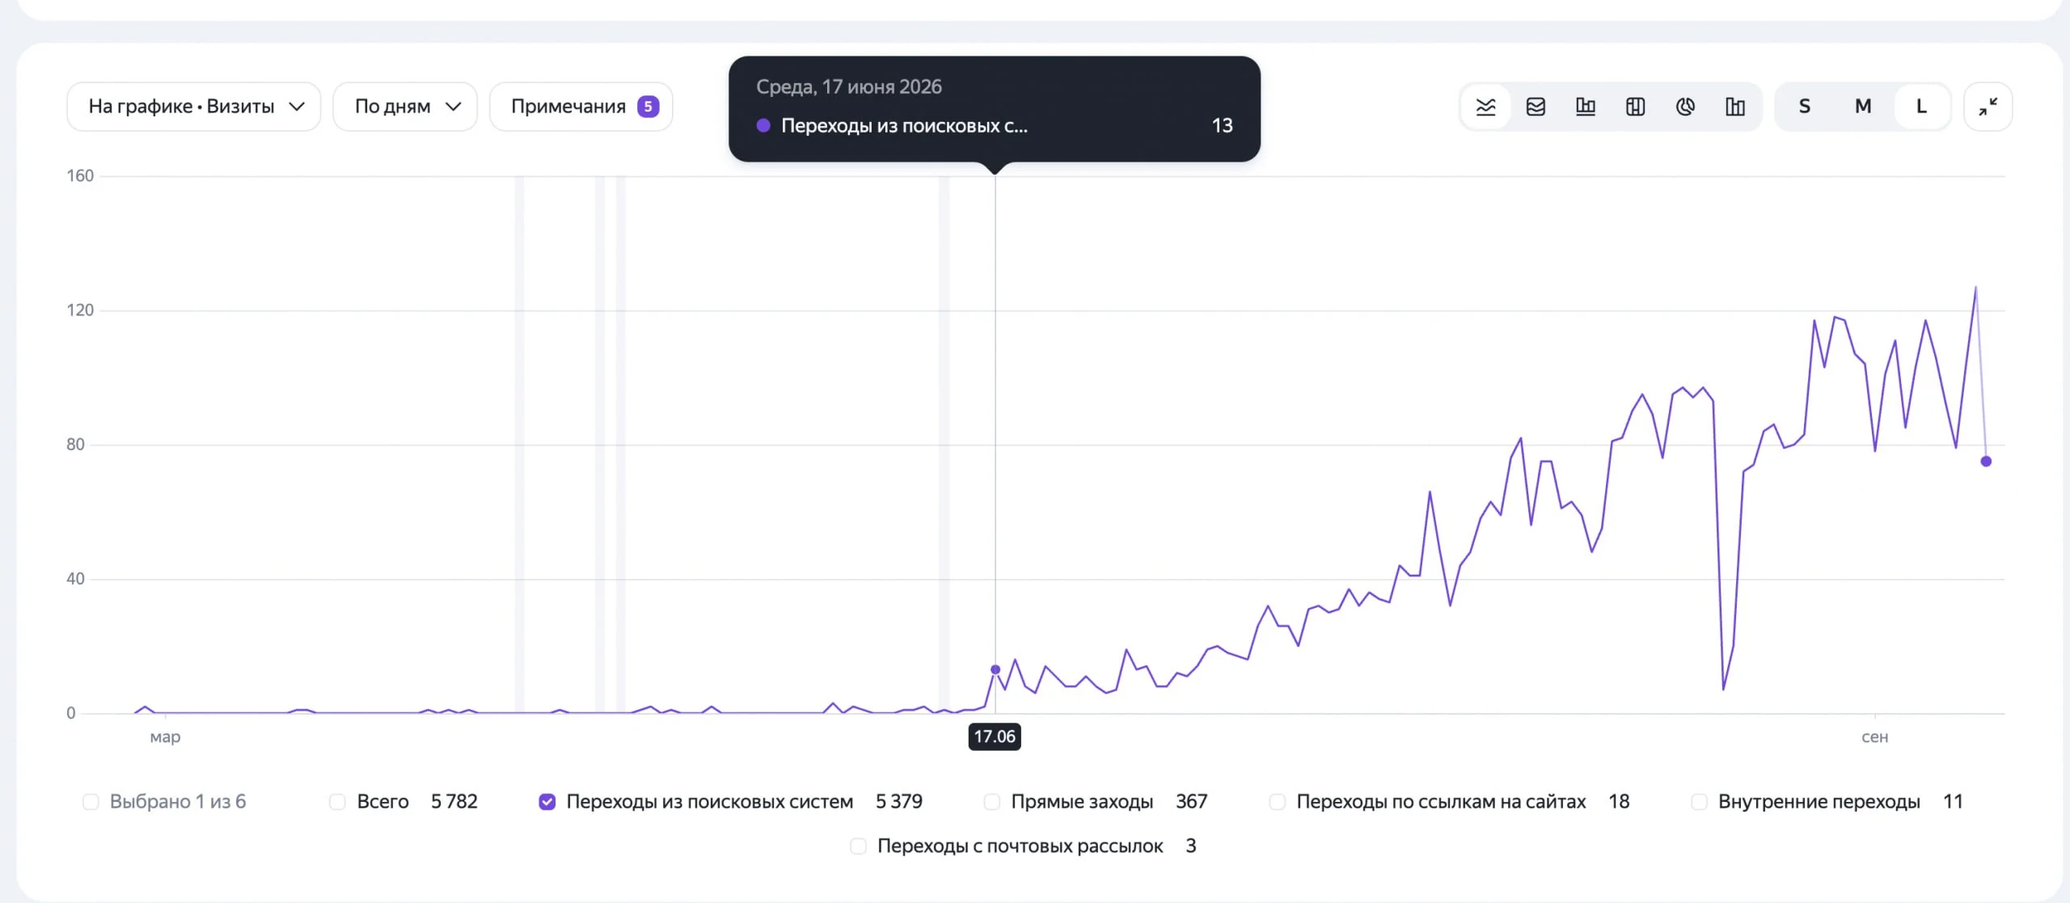Set chart size to L
This screenshot has width=2070, height=903.
[1922, 107]
